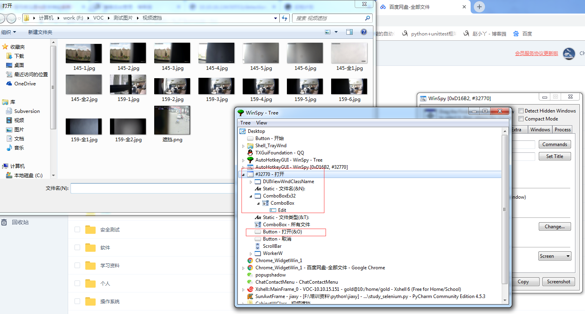Open the Tree menu in WinSpy
The height and width of the screenshot is (314, 585).
245,123
